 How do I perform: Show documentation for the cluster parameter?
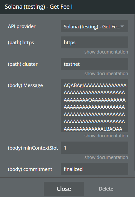click(106, 74)
